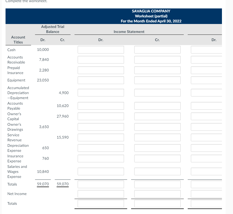
Task: Focus Prepaid Insurance rightmost Dr. box
Action: pyautogui.click(x=206, y=70)
